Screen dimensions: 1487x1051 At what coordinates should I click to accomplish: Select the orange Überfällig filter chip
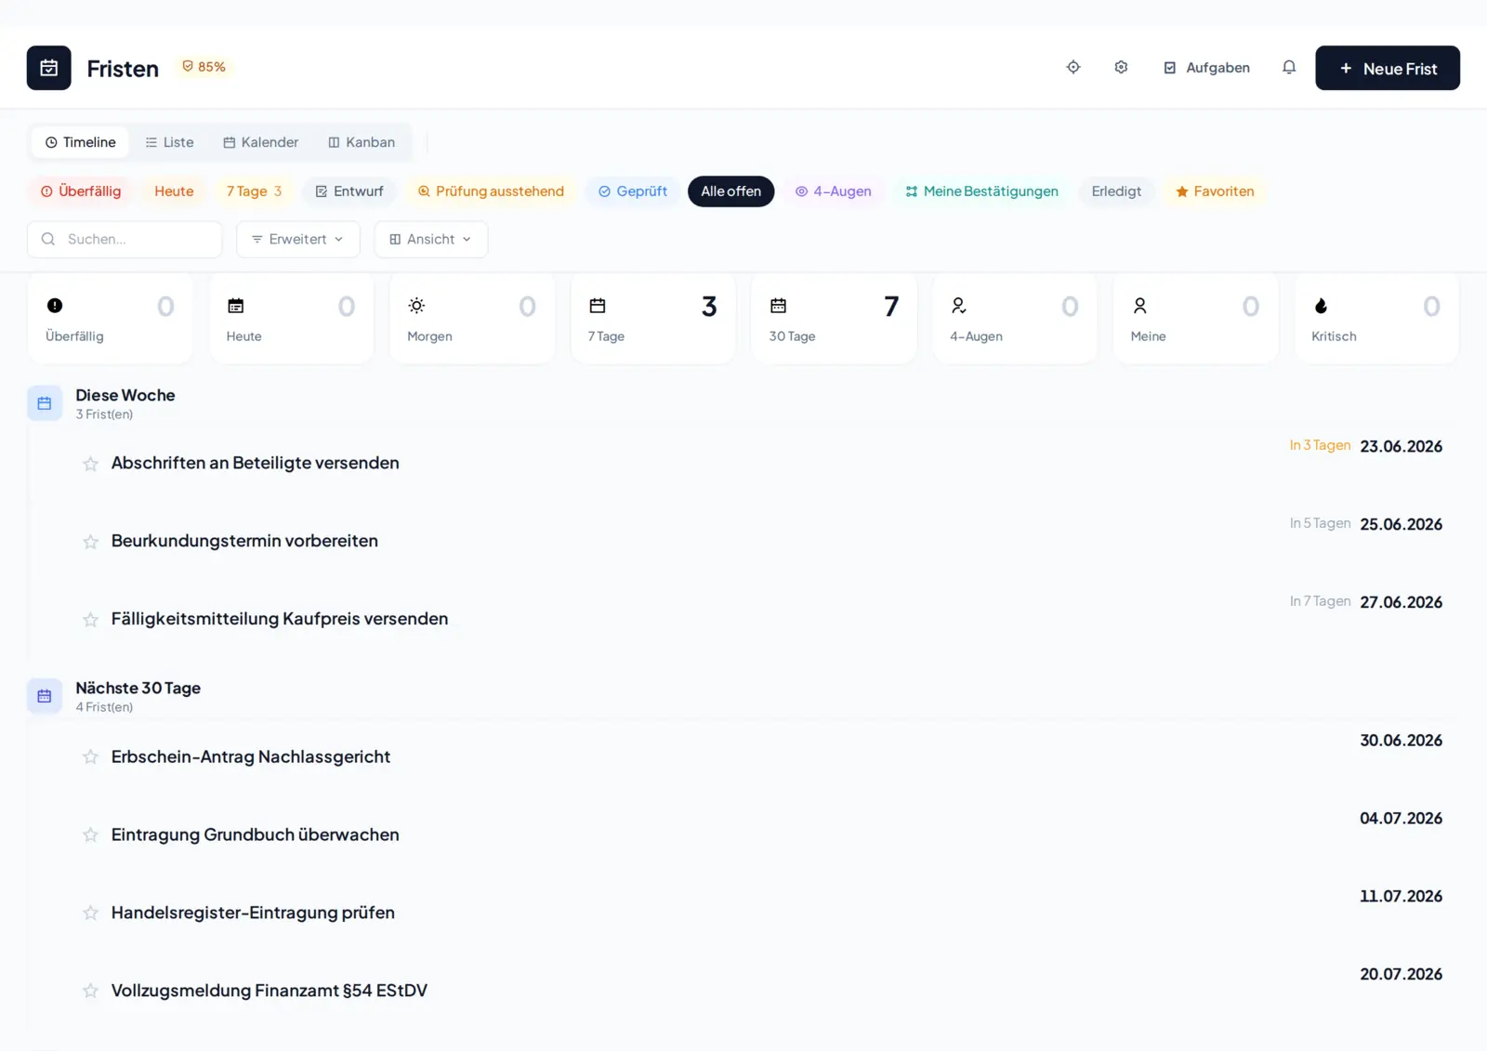point(81,191)
